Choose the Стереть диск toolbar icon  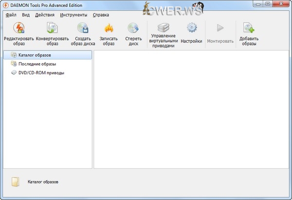(133, 29)
